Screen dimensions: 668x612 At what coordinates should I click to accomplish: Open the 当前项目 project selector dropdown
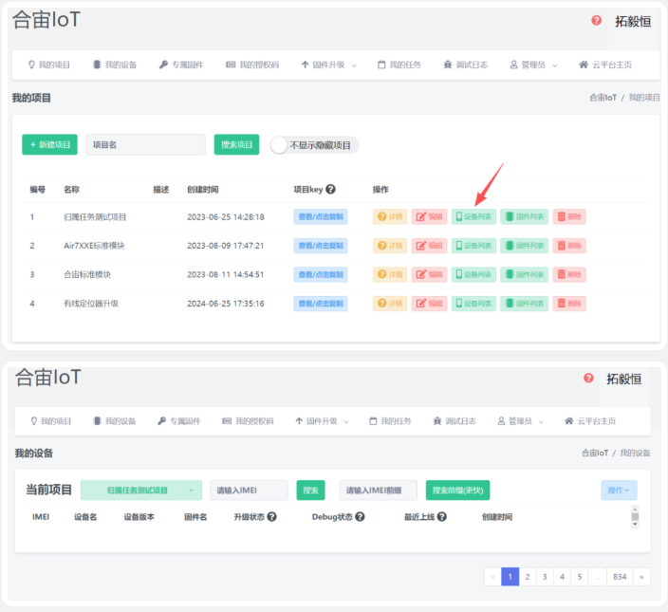(141, 491)
